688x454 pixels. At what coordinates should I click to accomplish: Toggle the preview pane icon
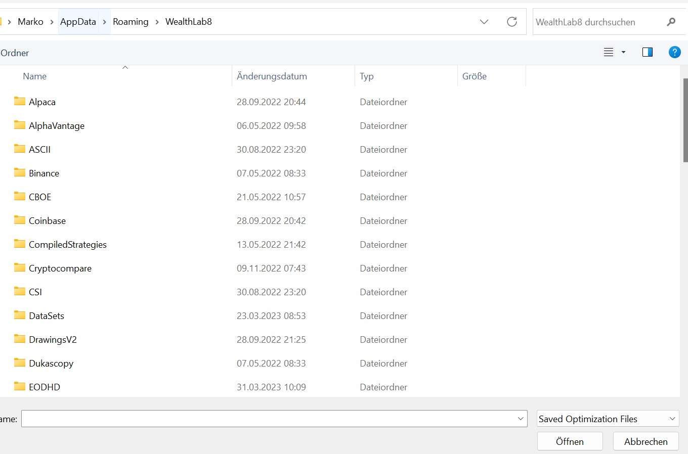[x=648, y=52]
